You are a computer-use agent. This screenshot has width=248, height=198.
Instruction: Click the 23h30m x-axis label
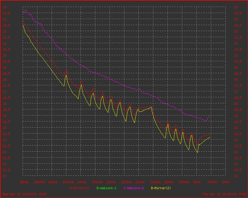(x=184, y=182)
